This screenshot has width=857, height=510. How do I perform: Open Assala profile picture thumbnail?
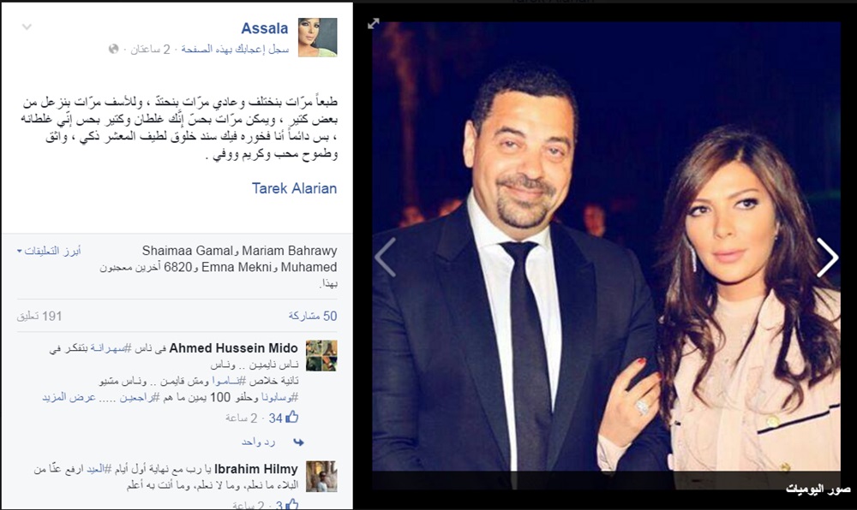[318, 37]
